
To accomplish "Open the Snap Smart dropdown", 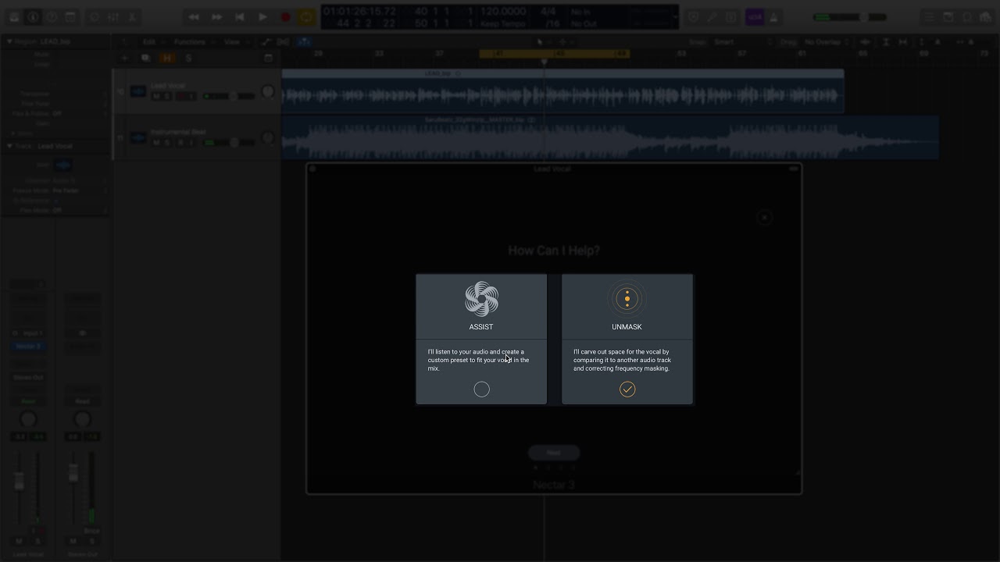I will pos(741,42).
